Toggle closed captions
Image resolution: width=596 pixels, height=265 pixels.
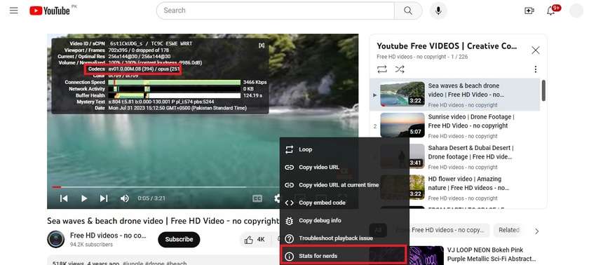coord(257,198)
